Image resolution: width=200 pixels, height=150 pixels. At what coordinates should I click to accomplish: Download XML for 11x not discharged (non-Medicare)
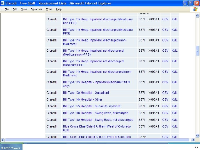174,72
